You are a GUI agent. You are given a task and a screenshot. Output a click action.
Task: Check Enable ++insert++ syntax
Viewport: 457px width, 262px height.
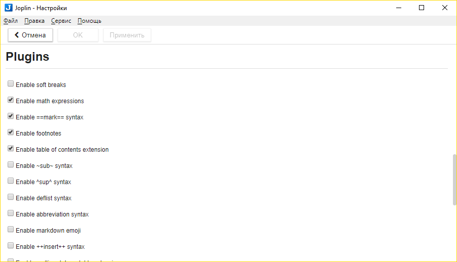pyautogui.click(x=11, y=245)
